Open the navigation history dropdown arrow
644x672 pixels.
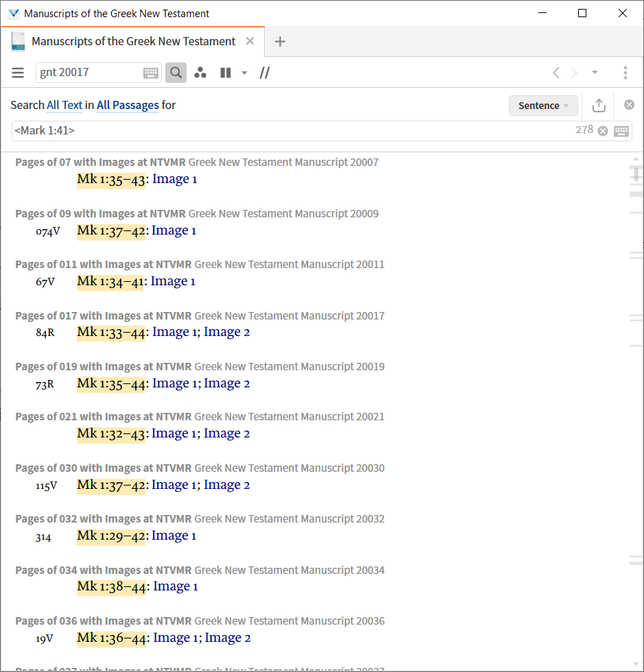595,73
